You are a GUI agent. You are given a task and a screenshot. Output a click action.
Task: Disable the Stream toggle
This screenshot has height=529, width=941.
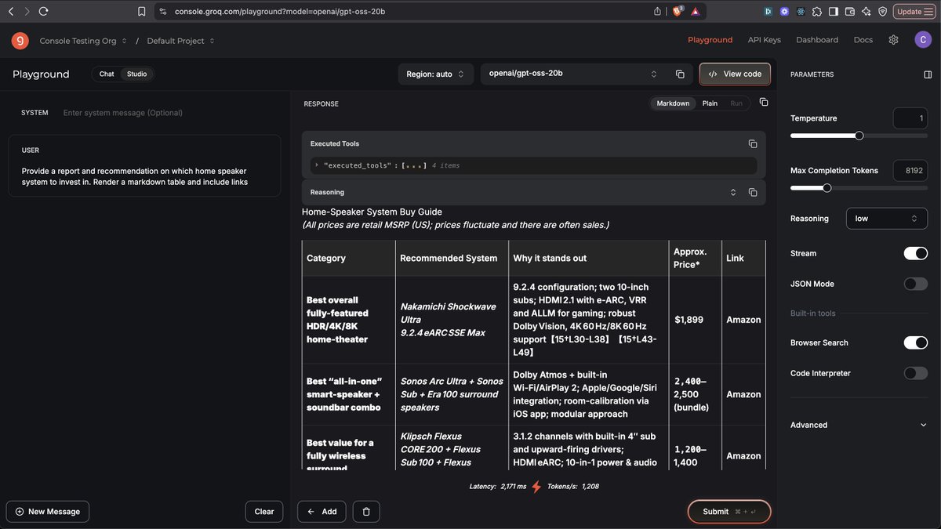[x=915, y=253]
